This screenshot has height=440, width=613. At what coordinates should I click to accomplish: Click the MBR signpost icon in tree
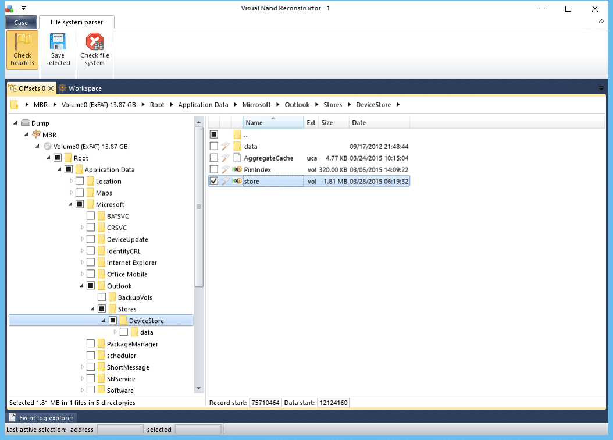coord(37,134)
